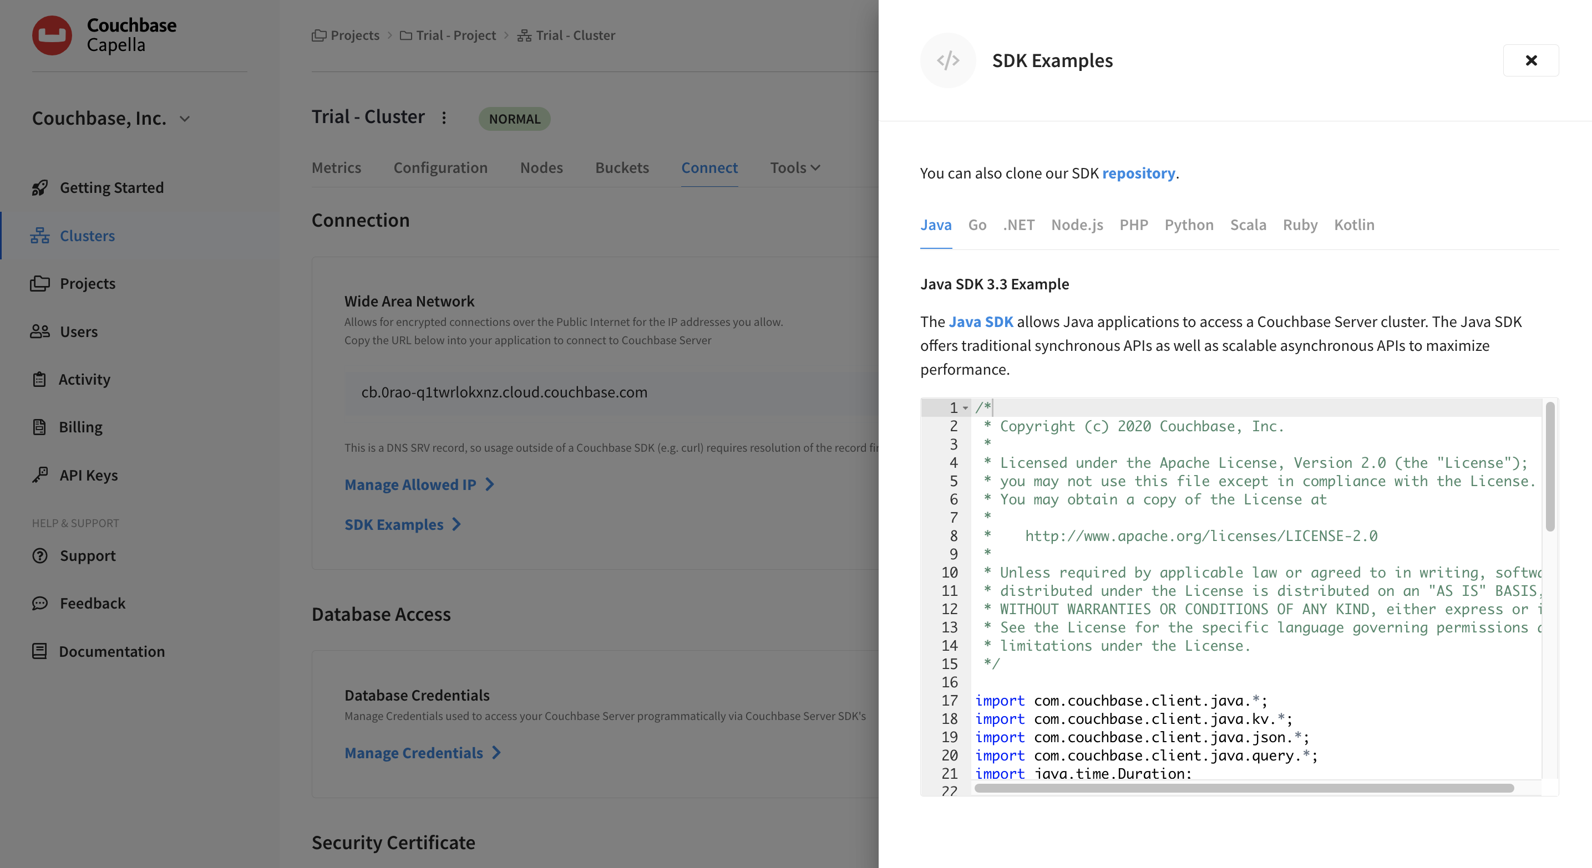Select the Billing document icon

pyautogui.click(x=39, y=427)
